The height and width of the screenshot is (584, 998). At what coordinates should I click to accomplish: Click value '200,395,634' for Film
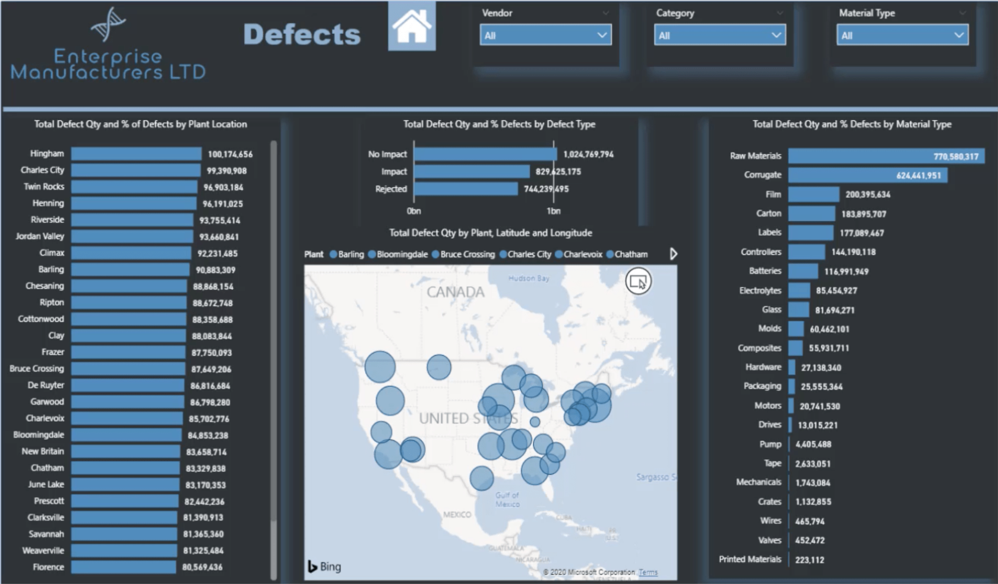click(x=868, y=195)
